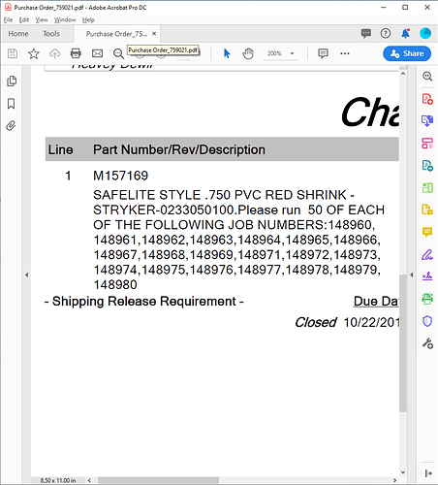Switch to the Home tab
This screenshot has height=485, width=438.
[18, 34]
